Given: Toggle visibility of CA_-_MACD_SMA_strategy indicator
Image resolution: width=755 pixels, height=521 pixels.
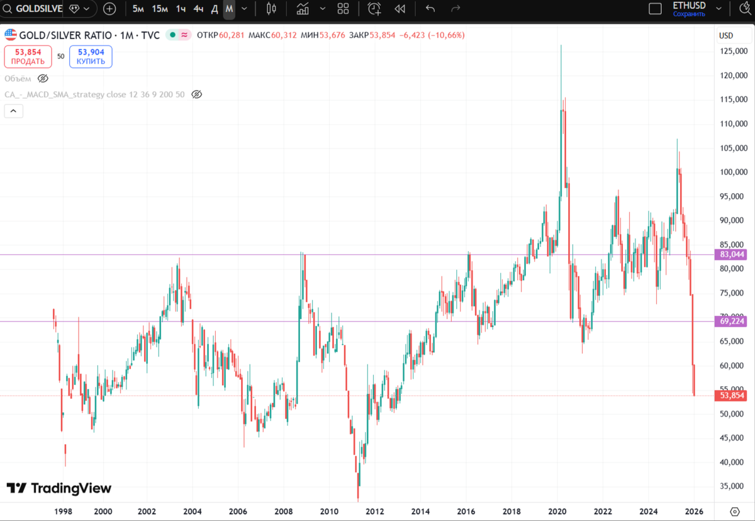Looking at the screenshot, I should 196,94.
